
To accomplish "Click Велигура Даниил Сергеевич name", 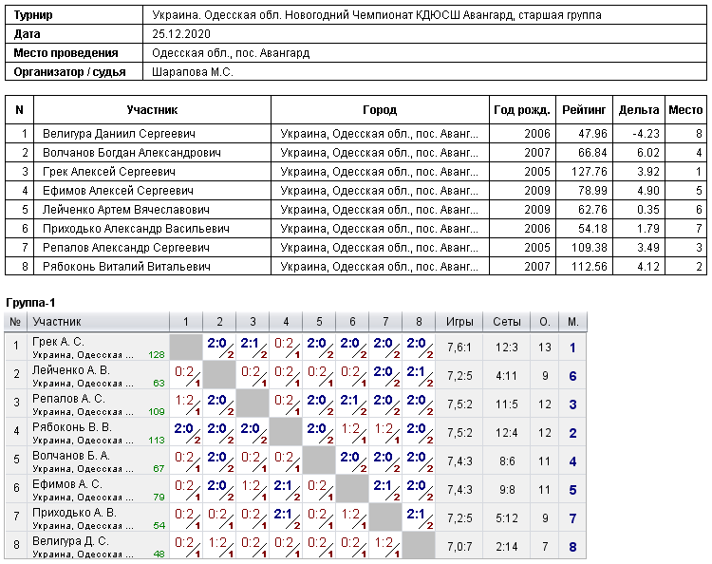I will 119,134.
